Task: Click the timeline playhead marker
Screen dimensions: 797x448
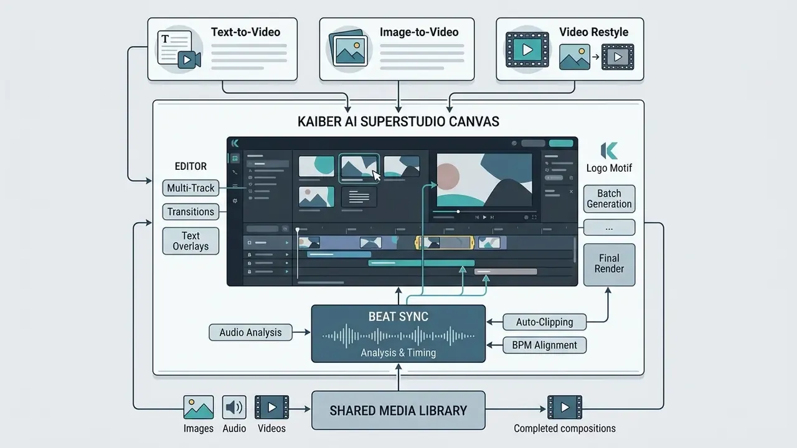Action: tap(298, 230)
